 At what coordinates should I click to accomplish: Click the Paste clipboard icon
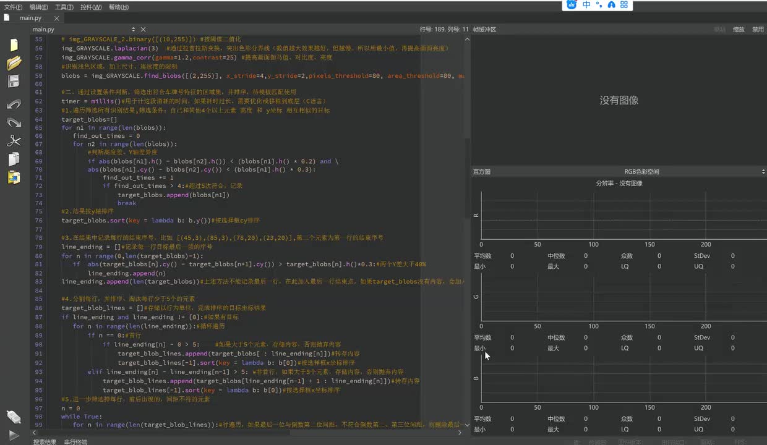[14, 178]
